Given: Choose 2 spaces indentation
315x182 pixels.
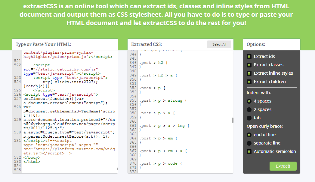Looking at the screenshot, I should (x=249, y=109).
